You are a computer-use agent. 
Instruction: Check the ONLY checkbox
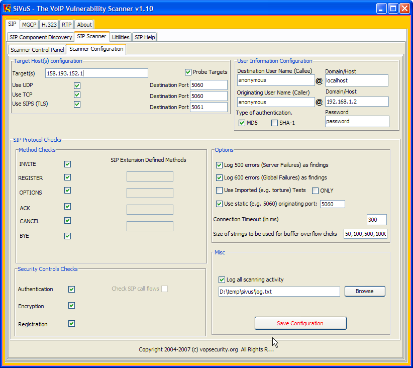click(315, 191)
